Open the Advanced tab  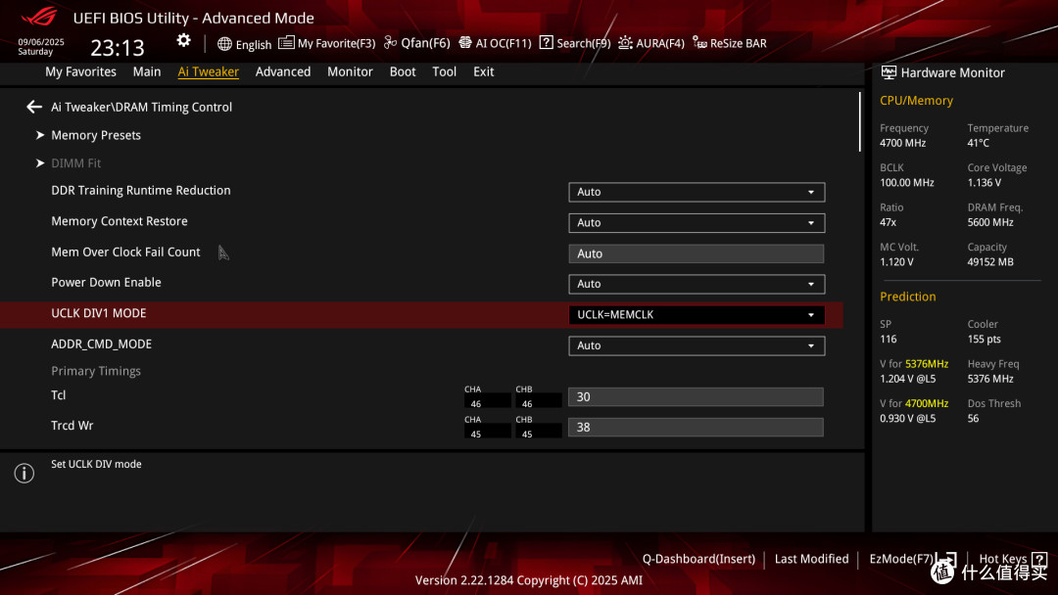[x=283, y=71]
